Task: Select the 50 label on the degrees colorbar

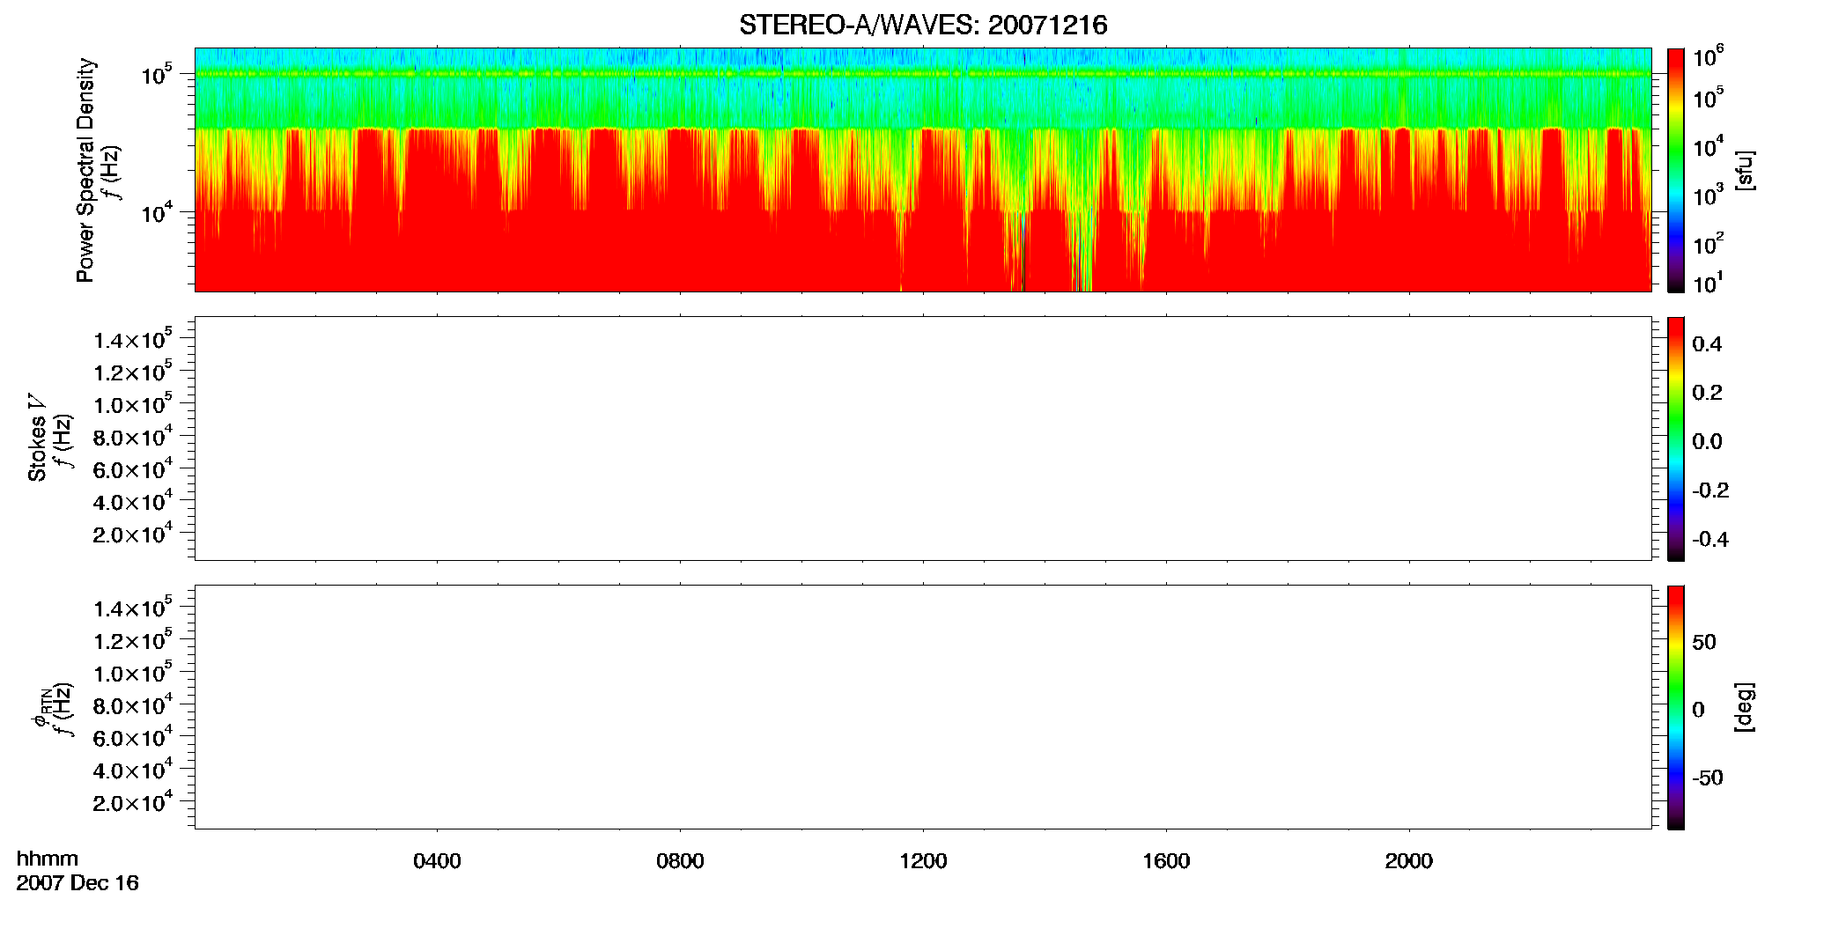Action: point(1704,641)
